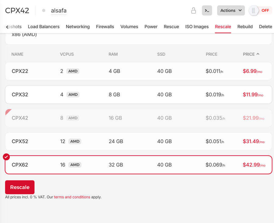Switch to the Networking tab
Screen dimensions: 274x223
[78, 27]
